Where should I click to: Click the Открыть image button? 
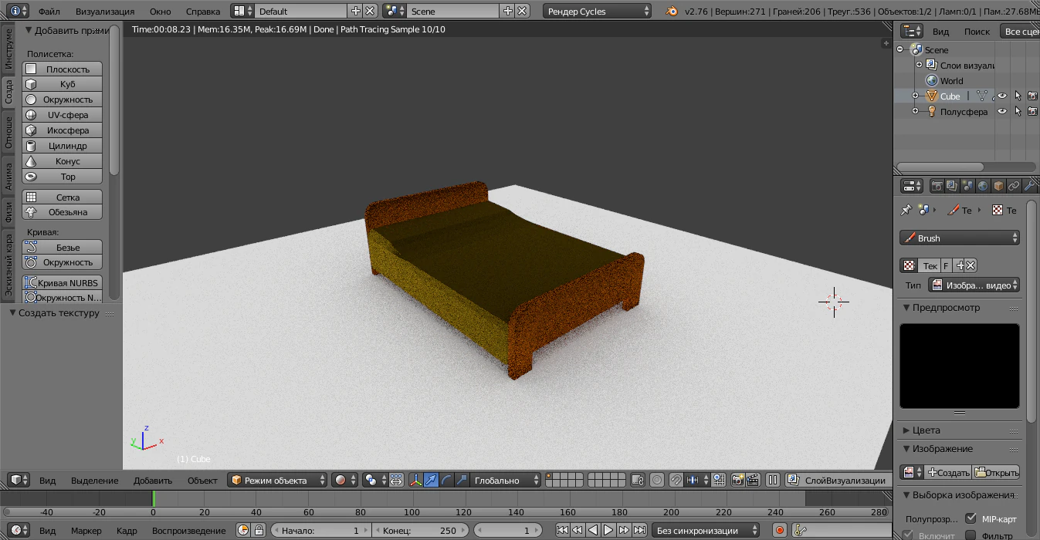click(996, 472)
